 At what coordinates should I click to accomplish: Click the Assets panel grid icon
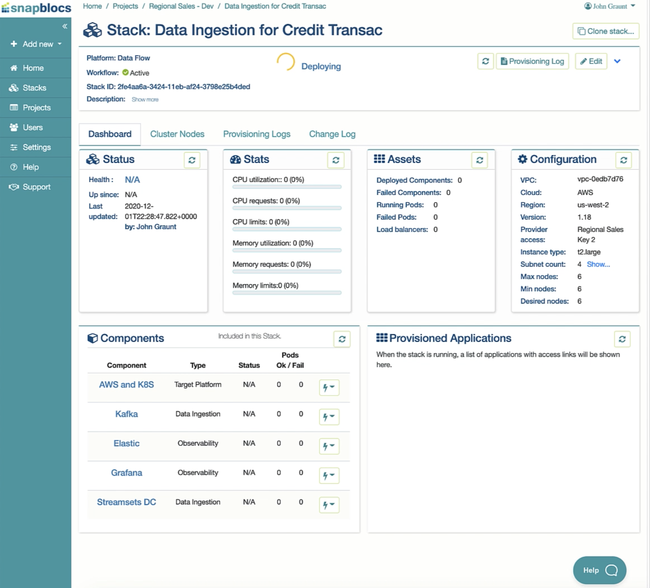click(379, 159)
